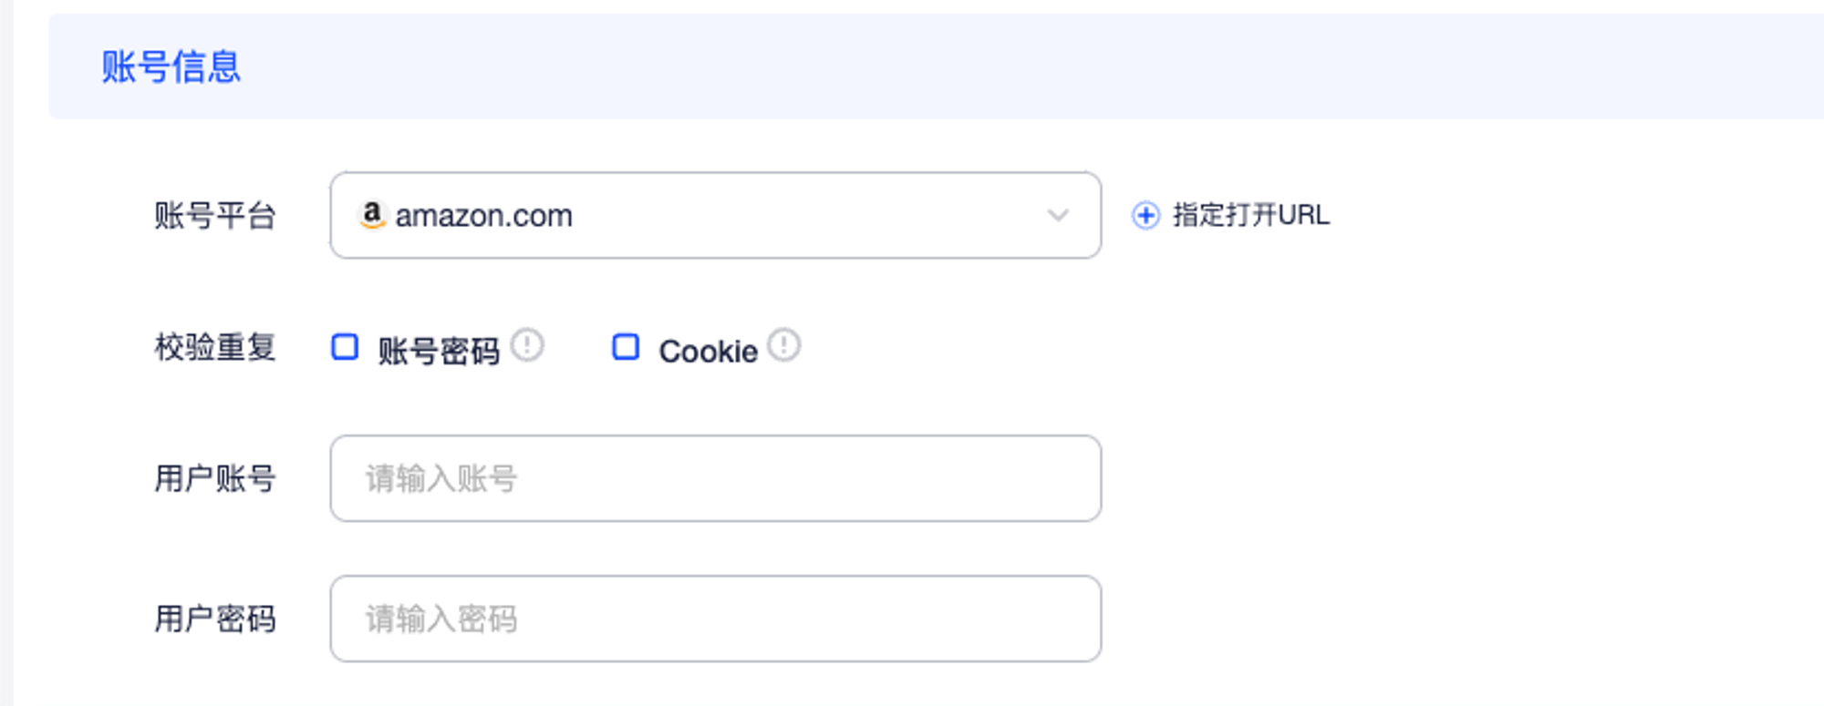Click the Amazon logo in the platform selector
The width and height of the screenshot is (1824, 706).
[373, 215]
